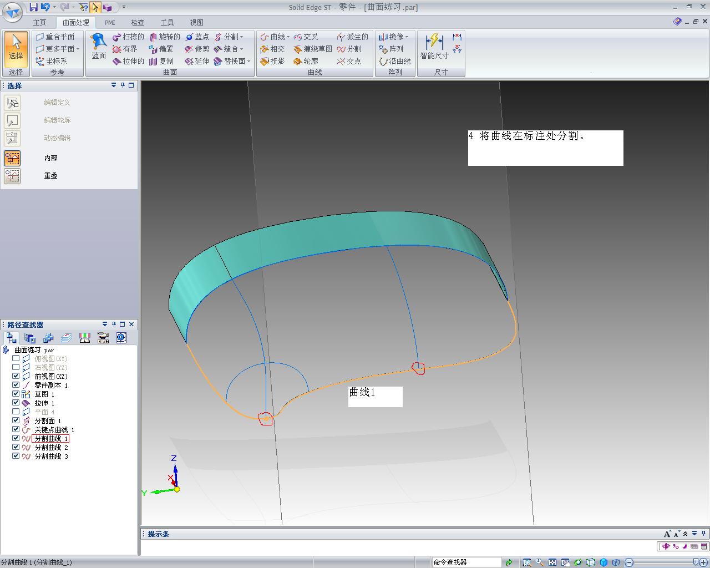Click inside the 命令查找器 search field
The height and width of the screenshot is (568, 710).
466,562
